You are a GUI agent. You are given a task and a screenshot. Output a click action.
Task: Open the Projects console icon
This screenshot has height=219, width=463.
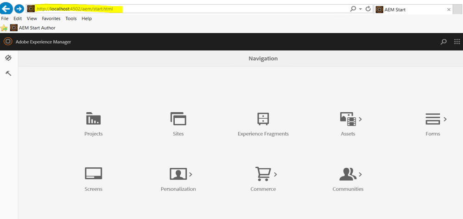(x=93, y=118)
